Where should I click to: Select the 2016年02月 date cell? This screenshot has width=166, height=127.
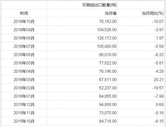click(24, 88)
